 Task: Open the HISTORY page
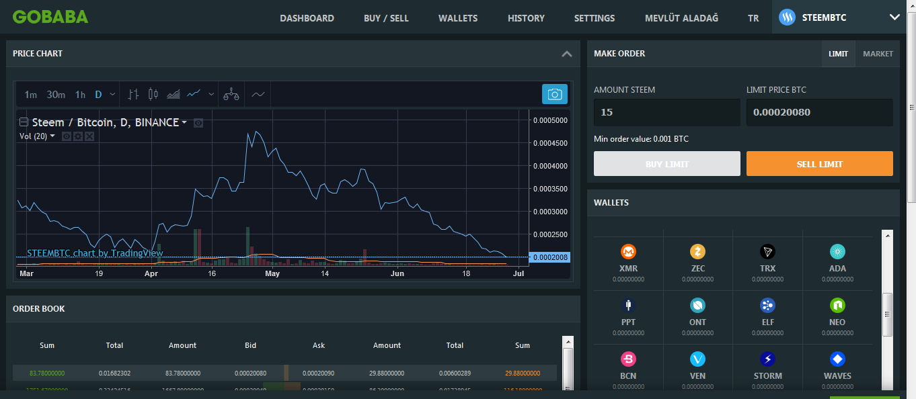pos(526,18)
